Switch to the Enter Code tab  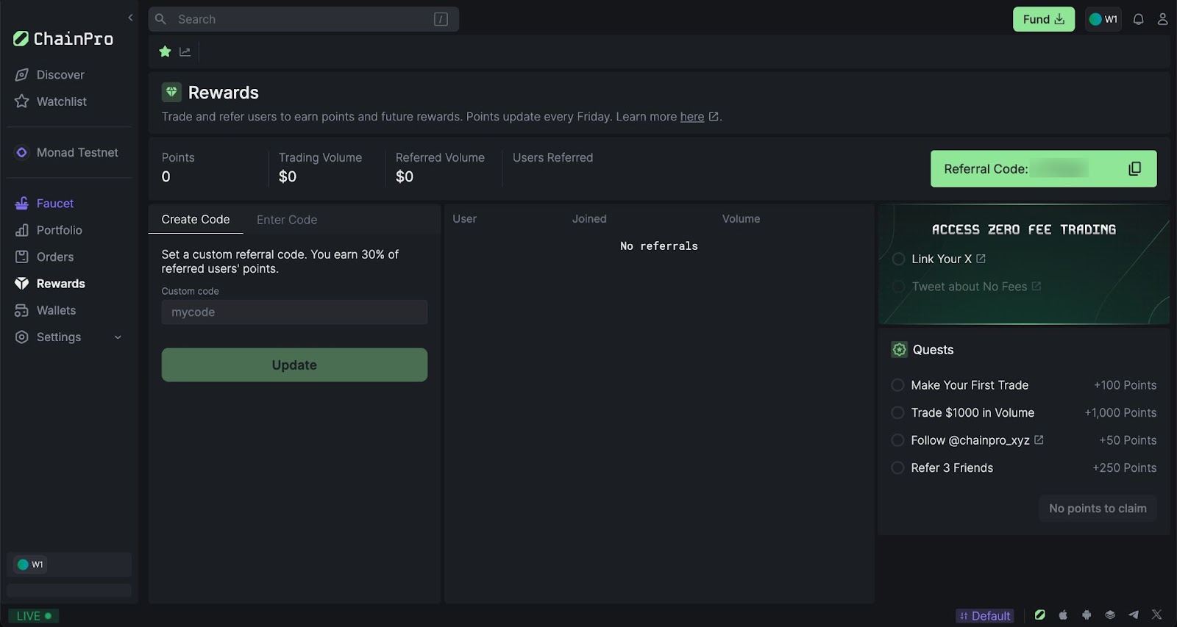pyautogui.click(x=287, y=220)
